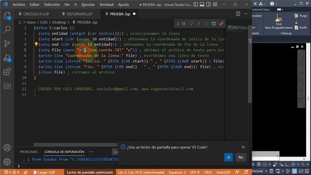Open the Extensions view
Viewport: 311px width, 175px height.
(7, 72)
